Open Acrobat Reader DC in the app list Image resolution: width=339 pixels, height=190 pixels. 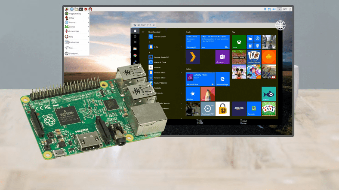(159, 57)
